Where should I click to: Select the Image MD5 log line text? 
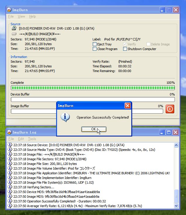(x=56, y=197)
